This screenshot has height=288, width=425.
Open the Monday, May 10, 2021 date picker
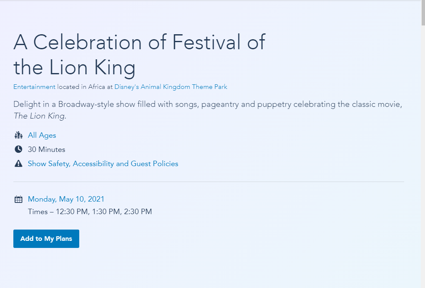66,199
